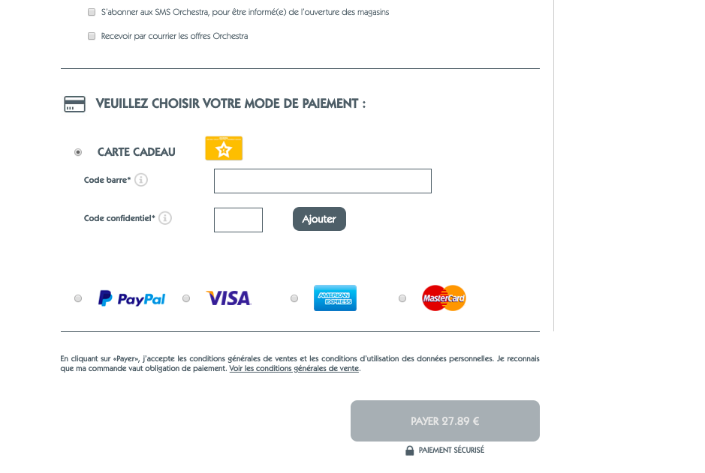Focus the Code barre input field
705x473 pixels.
click(323, 181)
